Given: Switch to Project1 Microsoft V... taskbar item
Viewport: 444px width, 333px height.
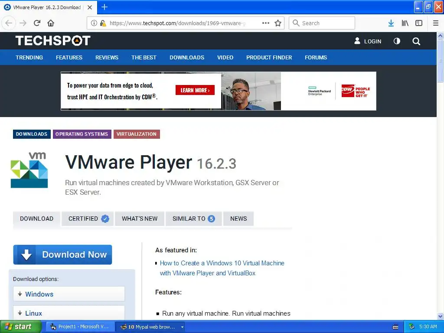Looking at the screenshot, I should [80, 327].
